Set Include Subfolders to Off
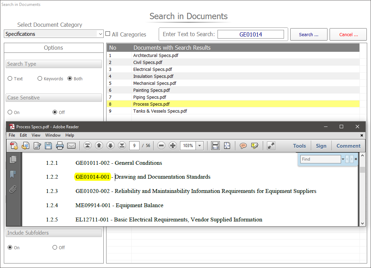This screenshot has height=268, width=371. pyautogui.click(x=55, y=247)
